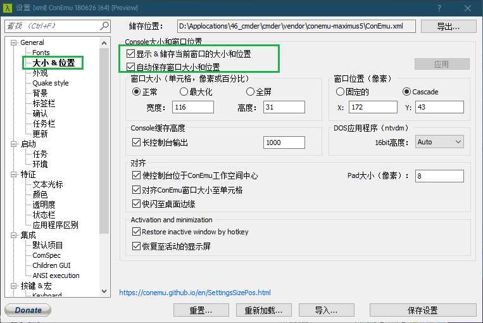The width and height of the screenshot is (483, 323).
Task: Click the X position input field
Action: 373,107
